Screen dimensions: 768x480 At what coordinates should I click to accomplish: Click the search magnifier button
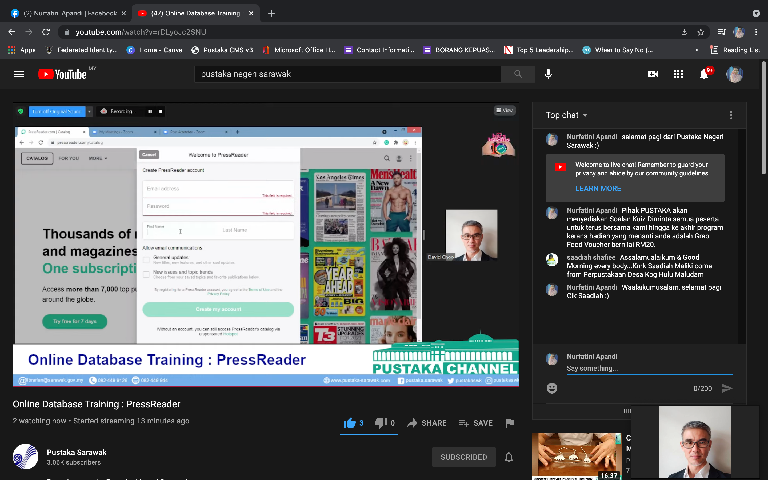pos(518,74)
